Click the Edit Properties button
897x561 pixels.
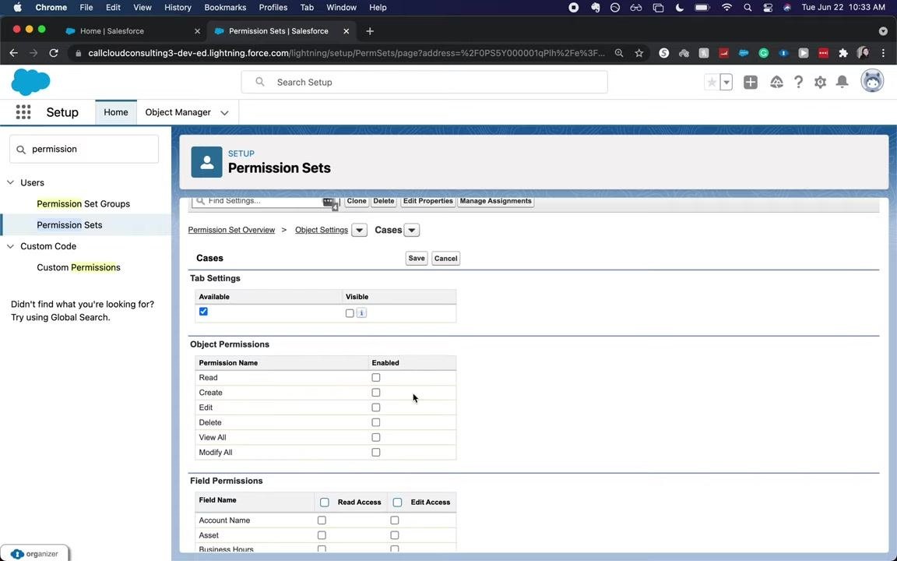[428, 202]
